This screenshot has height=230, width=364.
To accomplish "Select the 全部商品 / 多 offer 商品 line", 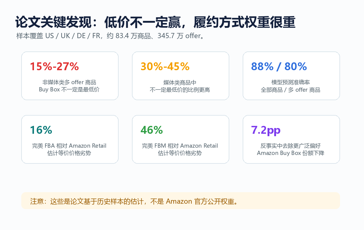I will [x=291, y=90].
